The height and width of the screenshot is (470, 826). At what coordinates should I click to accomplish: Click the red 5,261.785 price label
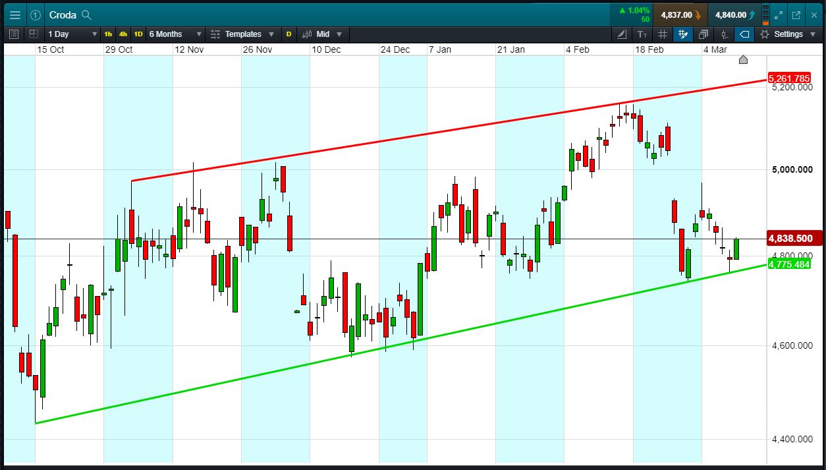(788, 78)
